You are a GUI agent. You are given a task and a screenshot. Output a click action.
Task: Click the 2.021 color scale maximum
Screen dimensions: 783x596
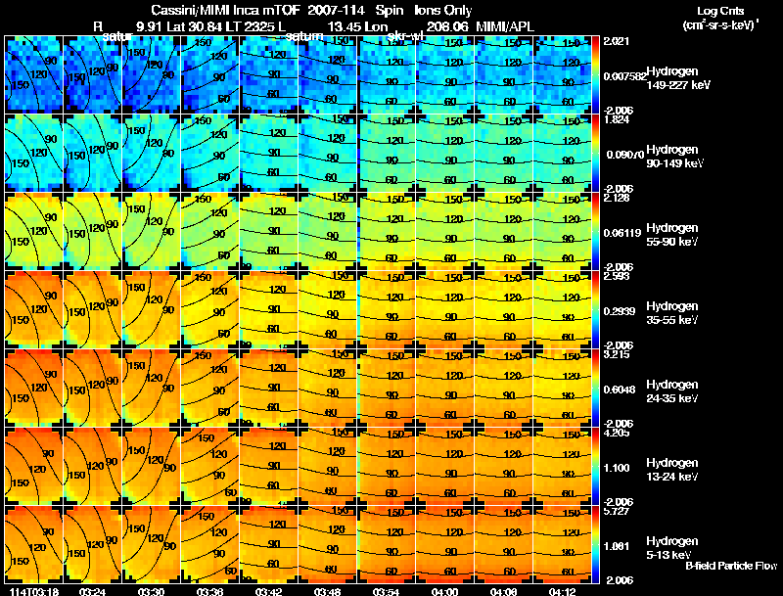coord(616,41)
